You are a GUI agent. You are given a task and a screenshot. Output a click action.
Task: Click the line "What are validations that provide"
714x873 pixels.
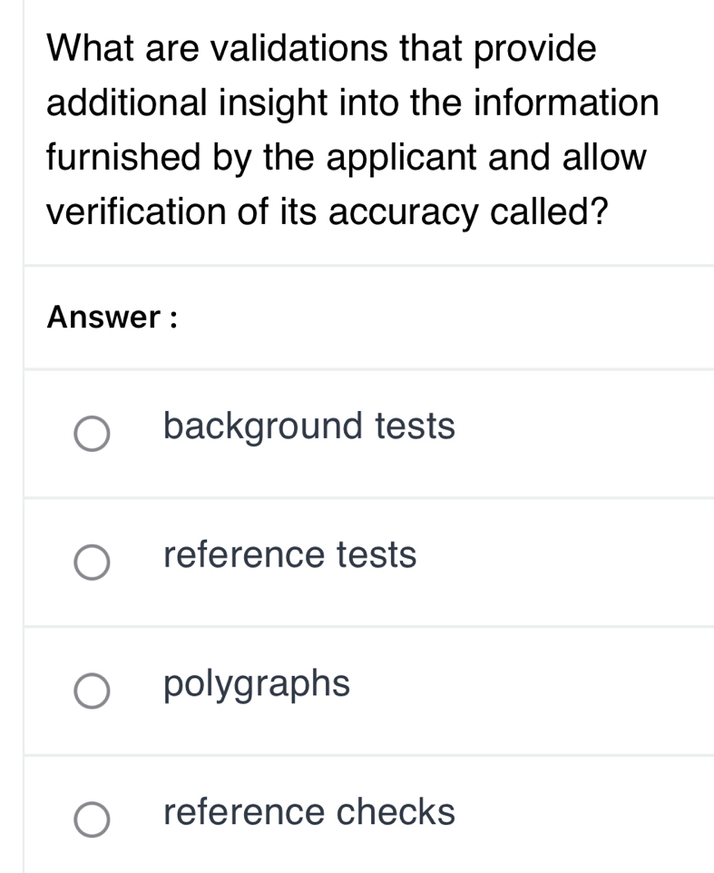(x=322, y=48)
